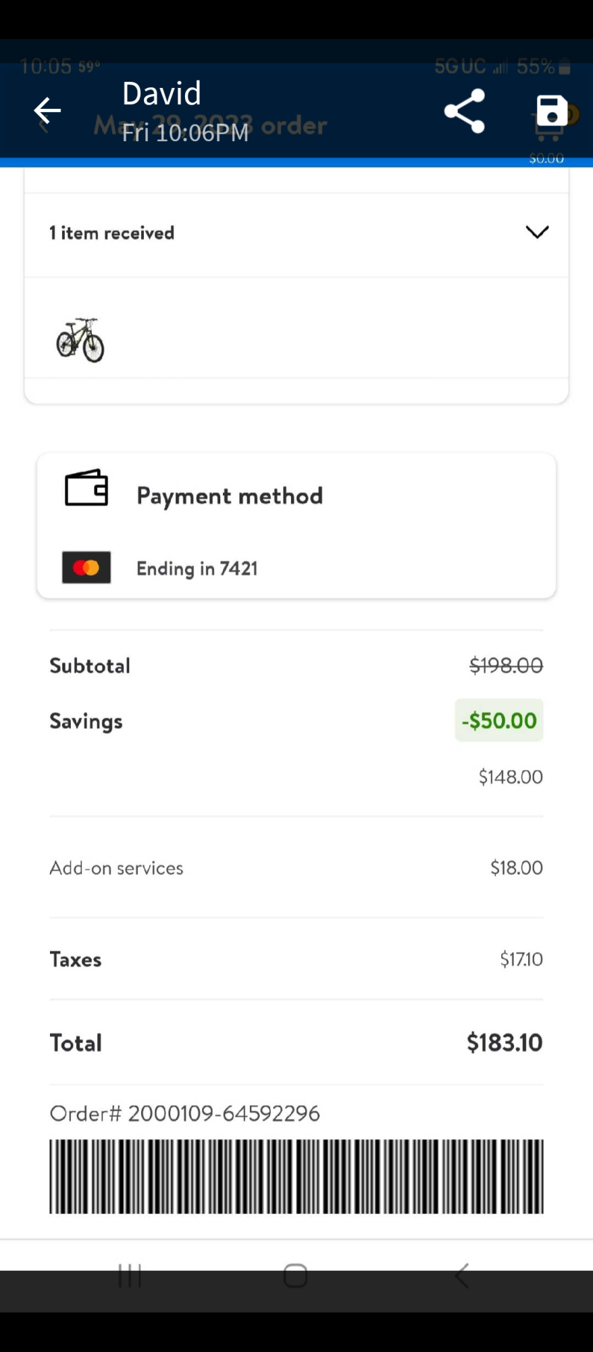Tap the $183.10 total amount
This screenshot has width=593, height=1352.
pos(505,1043)
